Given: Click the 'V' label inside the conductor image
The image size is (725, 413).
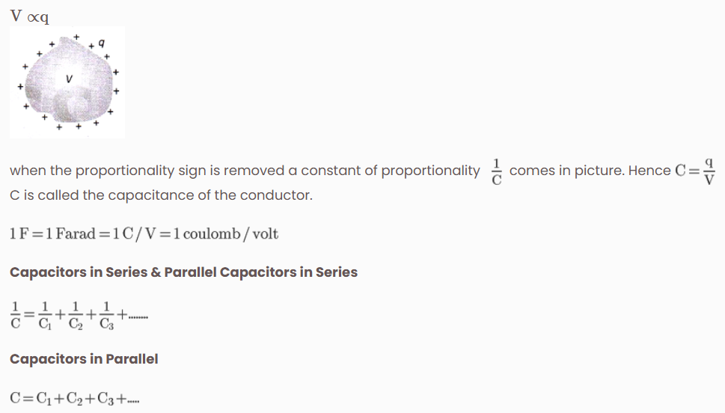Looking at the screenshot, I should 69,79.
